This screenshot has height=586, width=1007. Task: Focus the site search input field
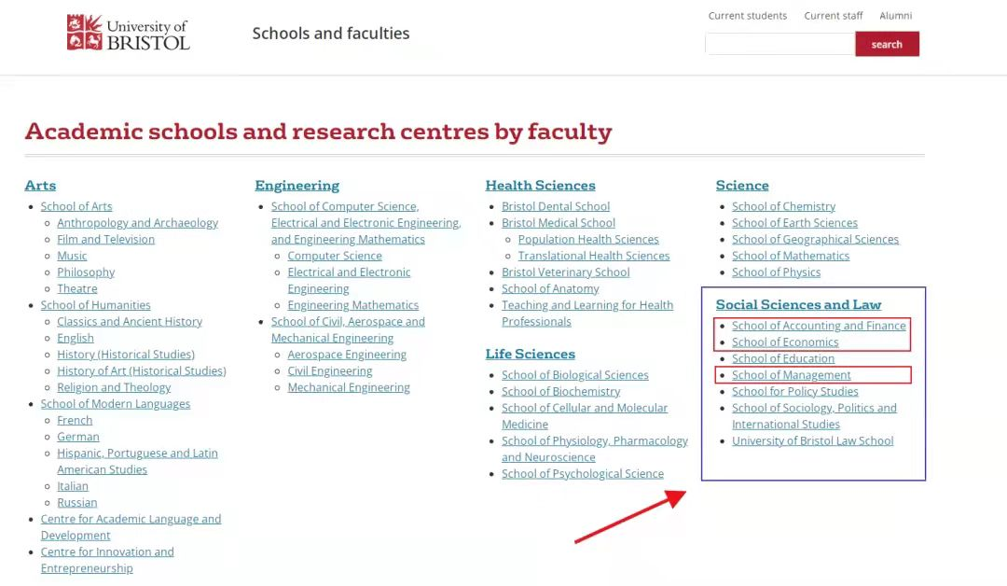pyautogui.click(x=780, y=45)
